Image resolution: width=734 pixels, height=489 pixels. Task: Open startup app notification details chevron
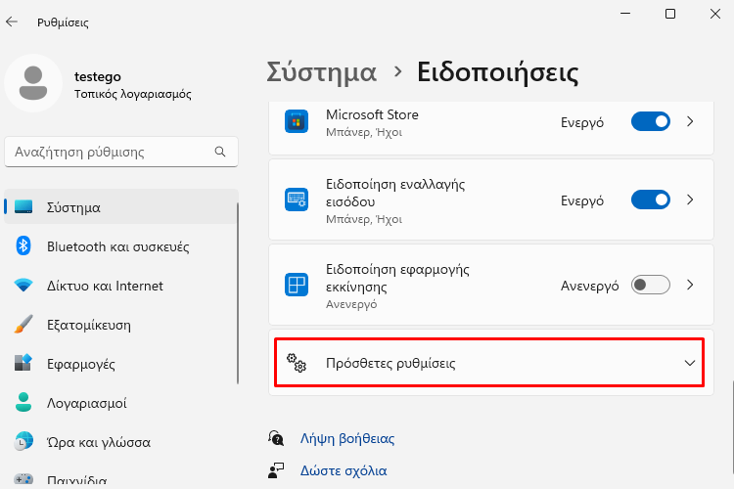click(x=690, y=285)
